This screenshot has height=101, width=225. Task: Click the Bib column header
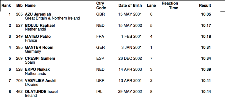coord(19,5)
